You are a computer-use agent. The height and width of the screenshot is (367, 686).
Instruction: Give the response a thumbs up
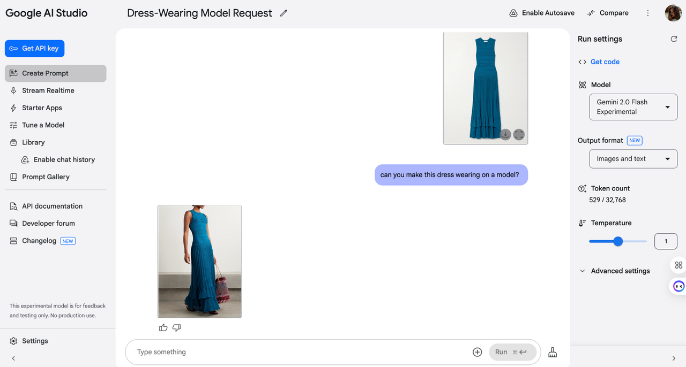click(x=163, y=327)
